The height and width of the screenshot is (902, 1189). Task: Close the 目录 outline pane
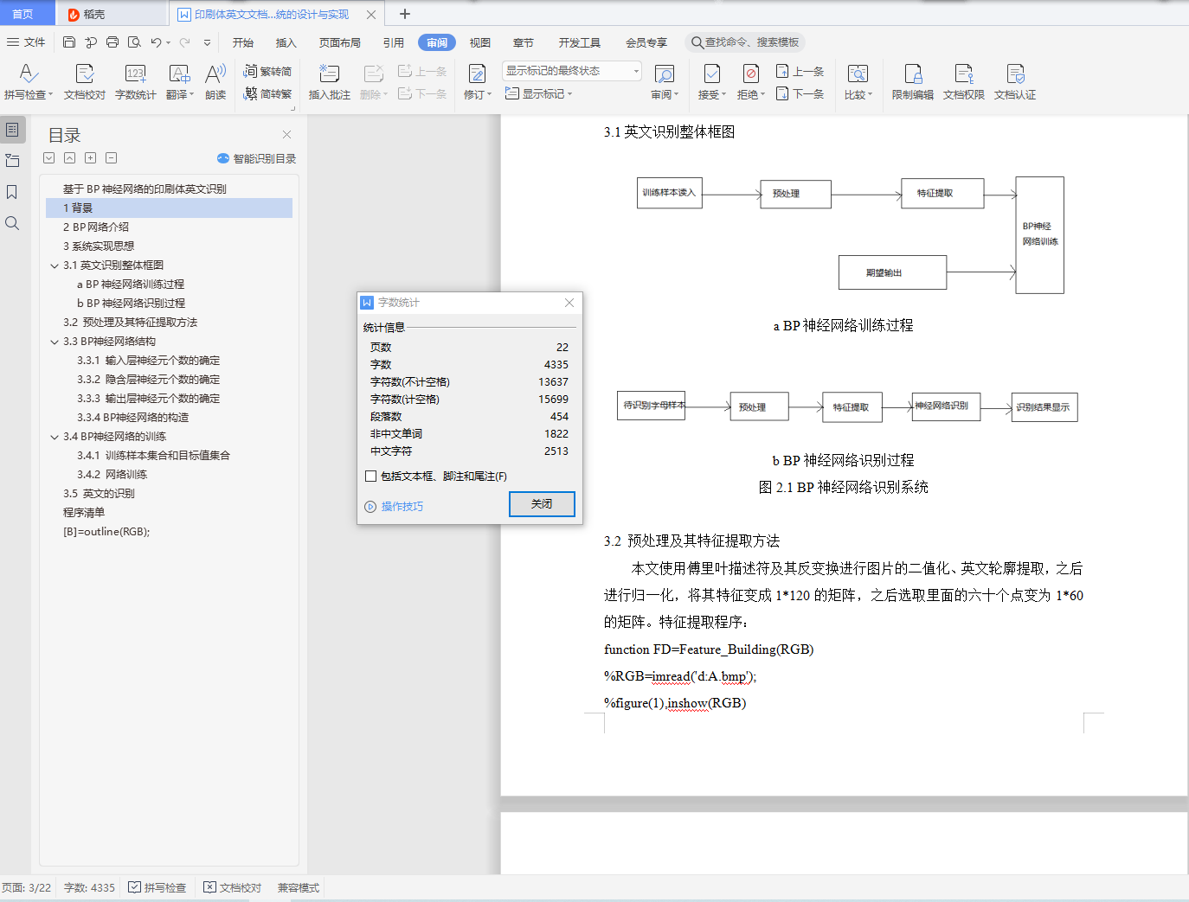click(286, 134)
